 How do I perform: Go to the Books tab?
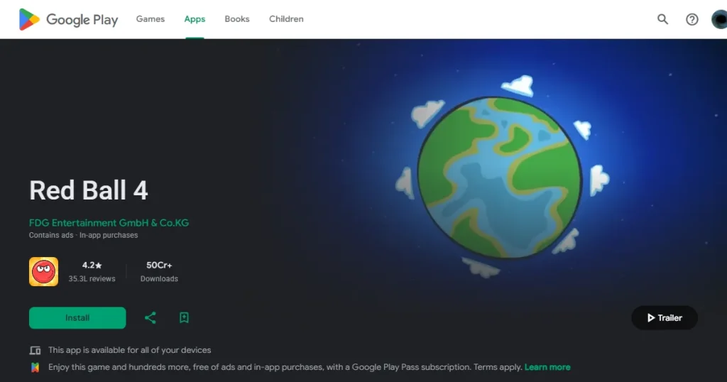tap(237, 19)
